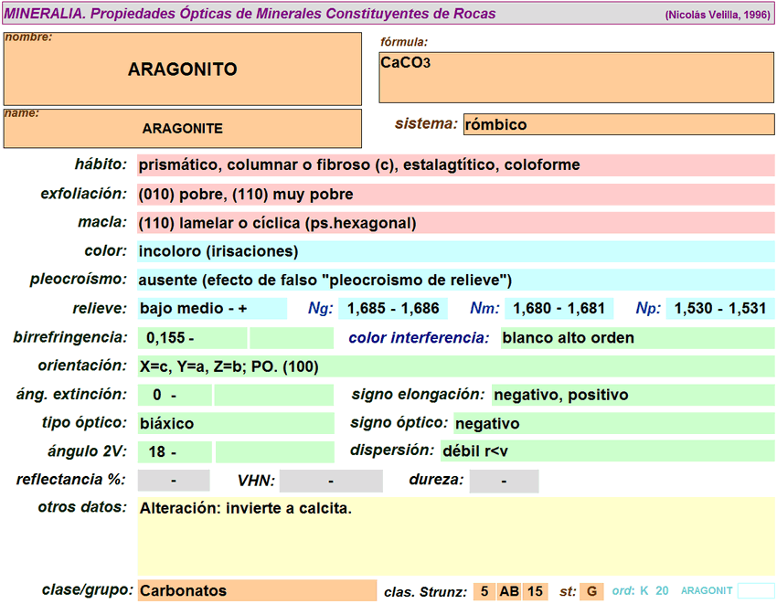Click the macla field with lamelar text
Image resolution: width=777 pixels, height=604 pixels.
pos(454,223)
